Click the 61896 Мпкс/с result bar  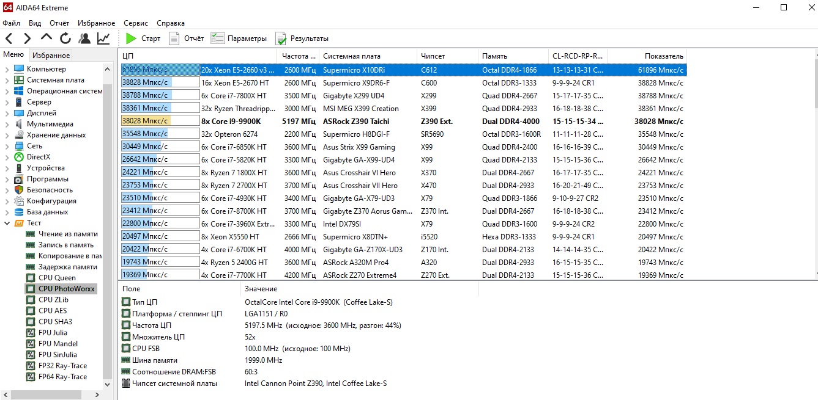point(160,70)
